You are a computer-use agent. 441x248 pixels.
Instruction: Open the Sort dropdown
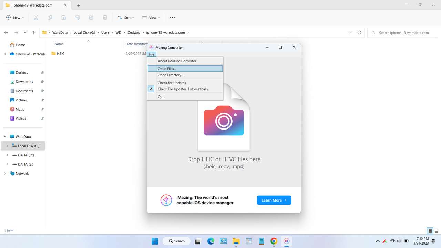click(x=125, y=17)
